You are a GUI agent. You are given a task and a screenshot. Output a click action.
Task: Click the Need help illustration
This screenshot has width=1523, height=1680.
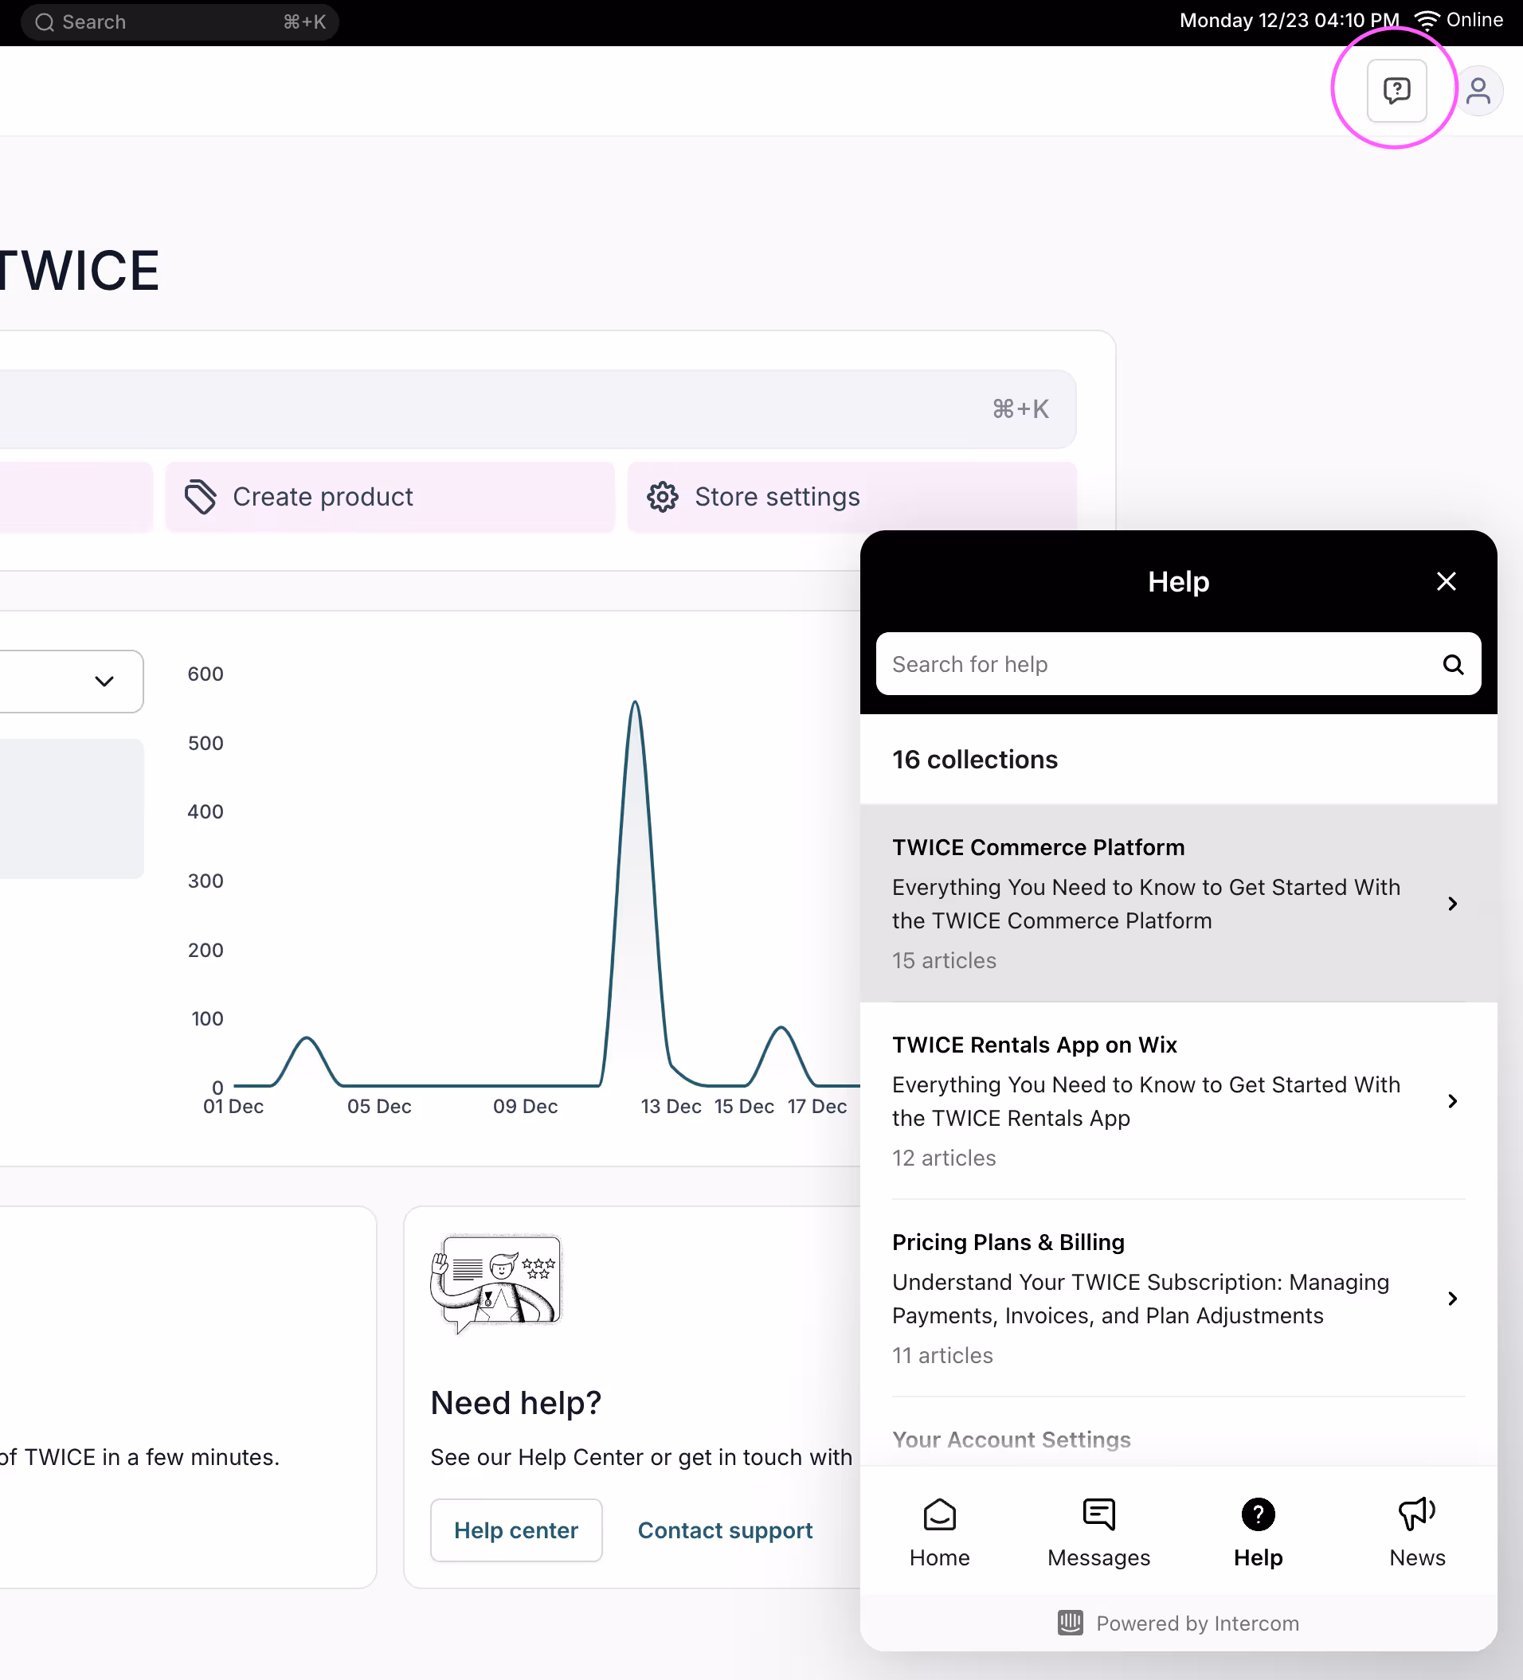click(496, 1284)
